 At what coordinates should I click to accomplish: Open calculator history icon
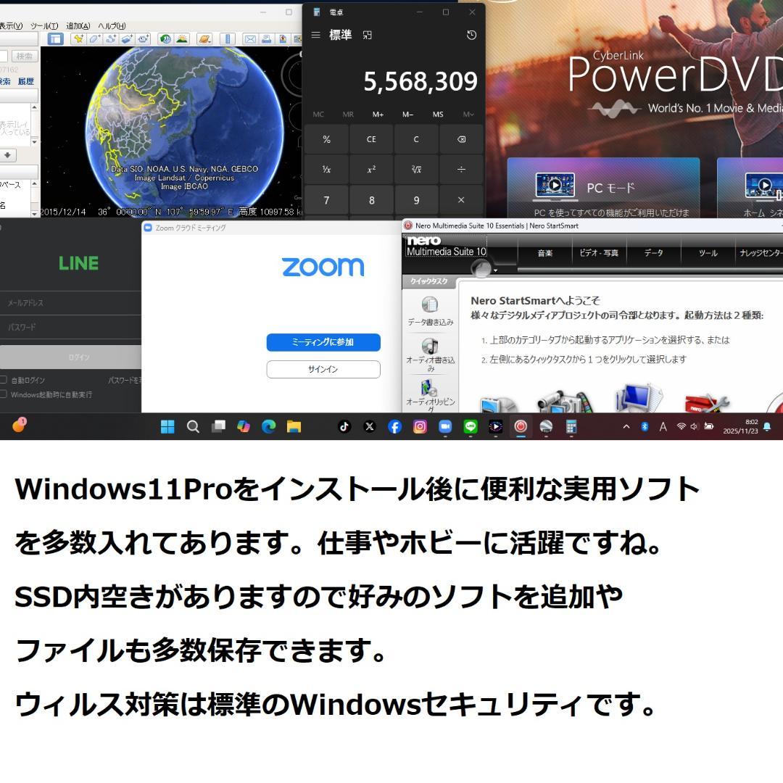tap(471, 35)
